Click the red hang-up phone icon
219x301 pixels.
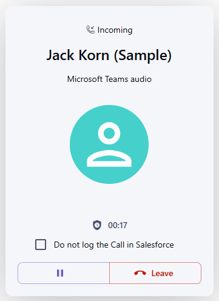140,273
